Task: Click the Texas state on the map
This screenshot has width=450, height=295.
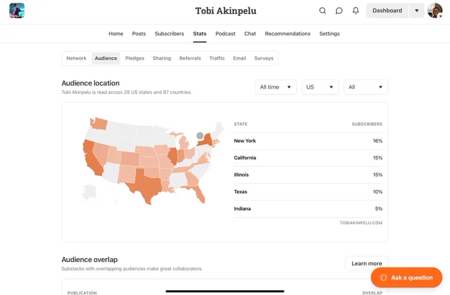Action: 146,185
